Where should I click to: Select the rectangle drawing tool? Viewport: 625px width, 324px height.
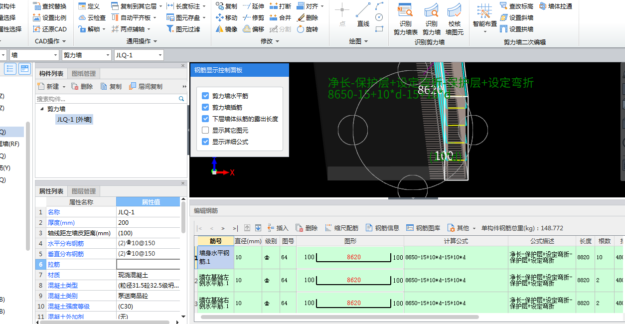pyautogui.click(x=379, y=29)
